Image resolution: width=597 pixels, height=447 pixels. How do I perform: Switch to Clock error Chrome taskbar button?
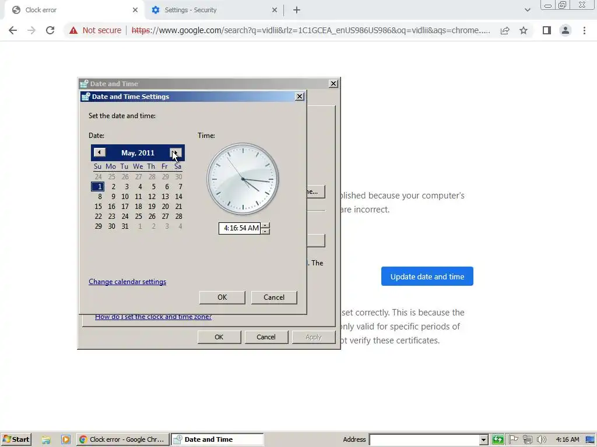coord(122,439)
